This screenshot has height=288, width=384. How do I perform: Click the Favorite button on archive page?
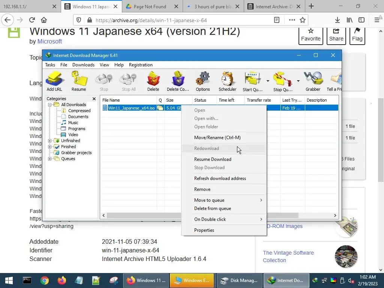[311, 36]
